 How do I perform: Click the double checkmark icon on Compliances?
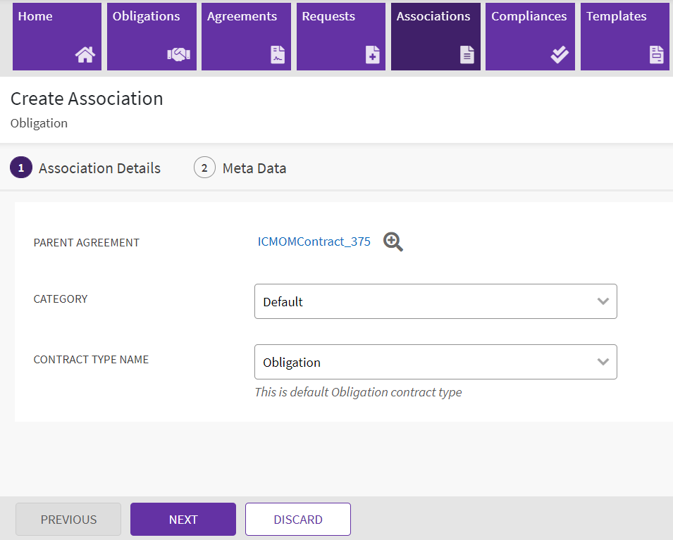560,55
